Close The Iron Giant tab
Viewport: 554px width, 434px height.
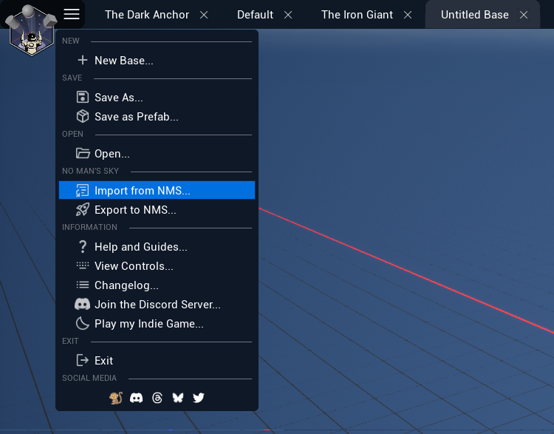(x=408, y=15)
